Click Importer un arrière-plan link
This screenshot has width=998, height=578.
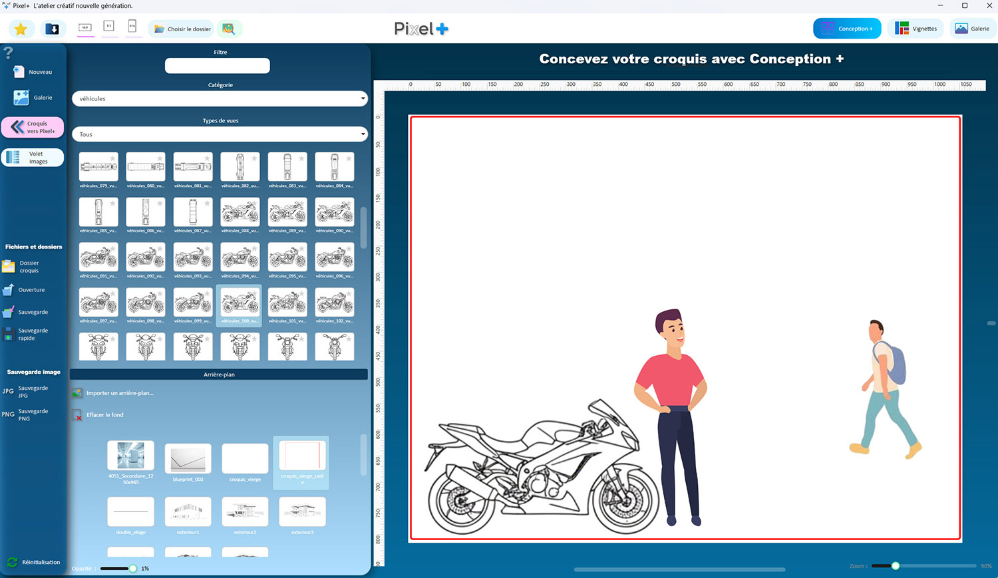coord(120,393)
